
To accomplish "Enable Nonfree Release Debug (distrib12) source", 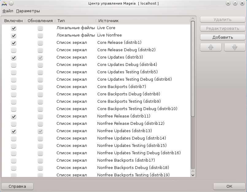I will pos(14,124).
